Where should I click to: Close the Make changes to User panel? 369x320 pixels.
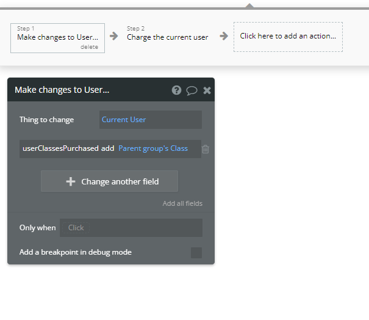pos(207,90)
